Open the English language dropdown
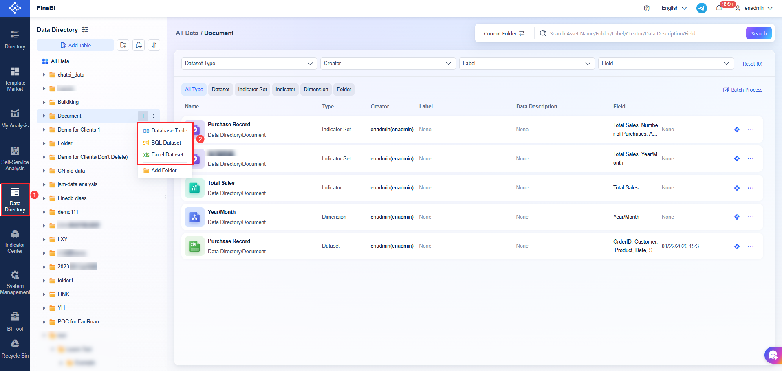The width and height of the screenshot is (782, 371). tap(674, 8)
